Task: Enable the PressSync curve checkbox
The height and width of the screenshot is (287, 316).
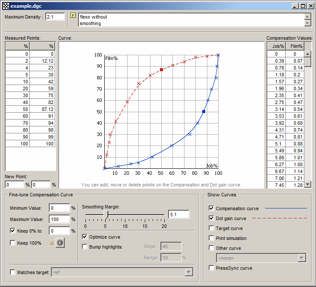Action: [211, 268]
